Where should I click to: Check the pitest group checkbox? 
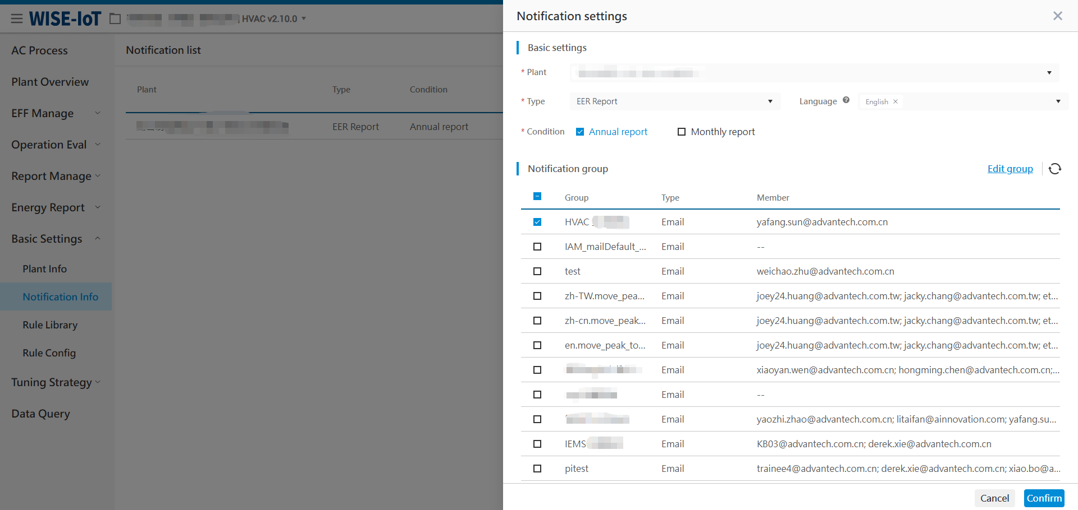click(537, 469)
